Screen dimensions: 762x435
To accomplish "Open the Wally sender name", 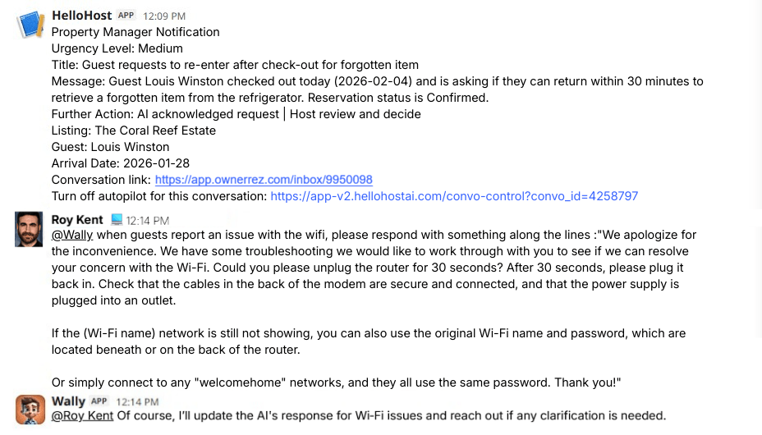I will click(68, 401).
